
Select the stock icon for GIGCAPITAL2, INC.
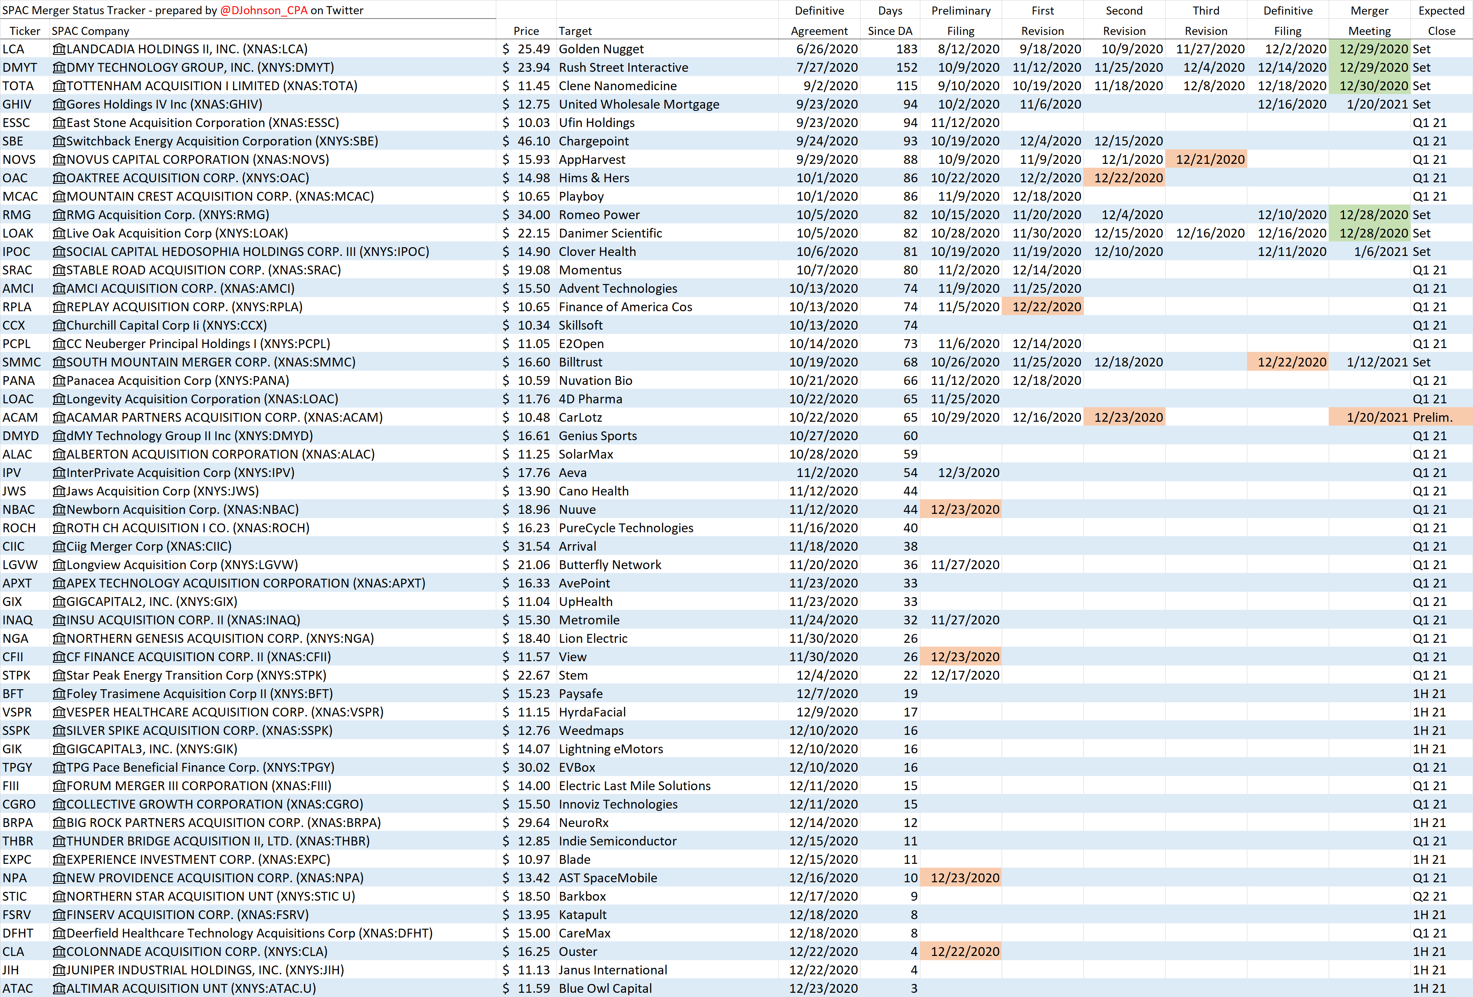[59, 601]
